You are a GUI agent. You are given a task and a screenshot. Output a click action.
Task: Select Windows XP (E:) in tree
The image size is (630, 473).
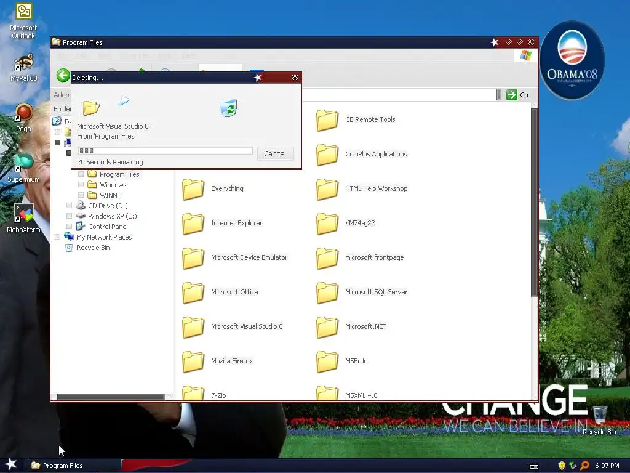(106, 216)
